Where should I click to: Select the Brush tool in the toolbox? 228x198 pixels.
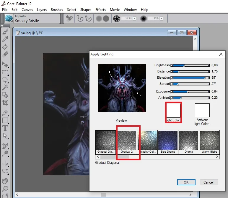[5, 32]
